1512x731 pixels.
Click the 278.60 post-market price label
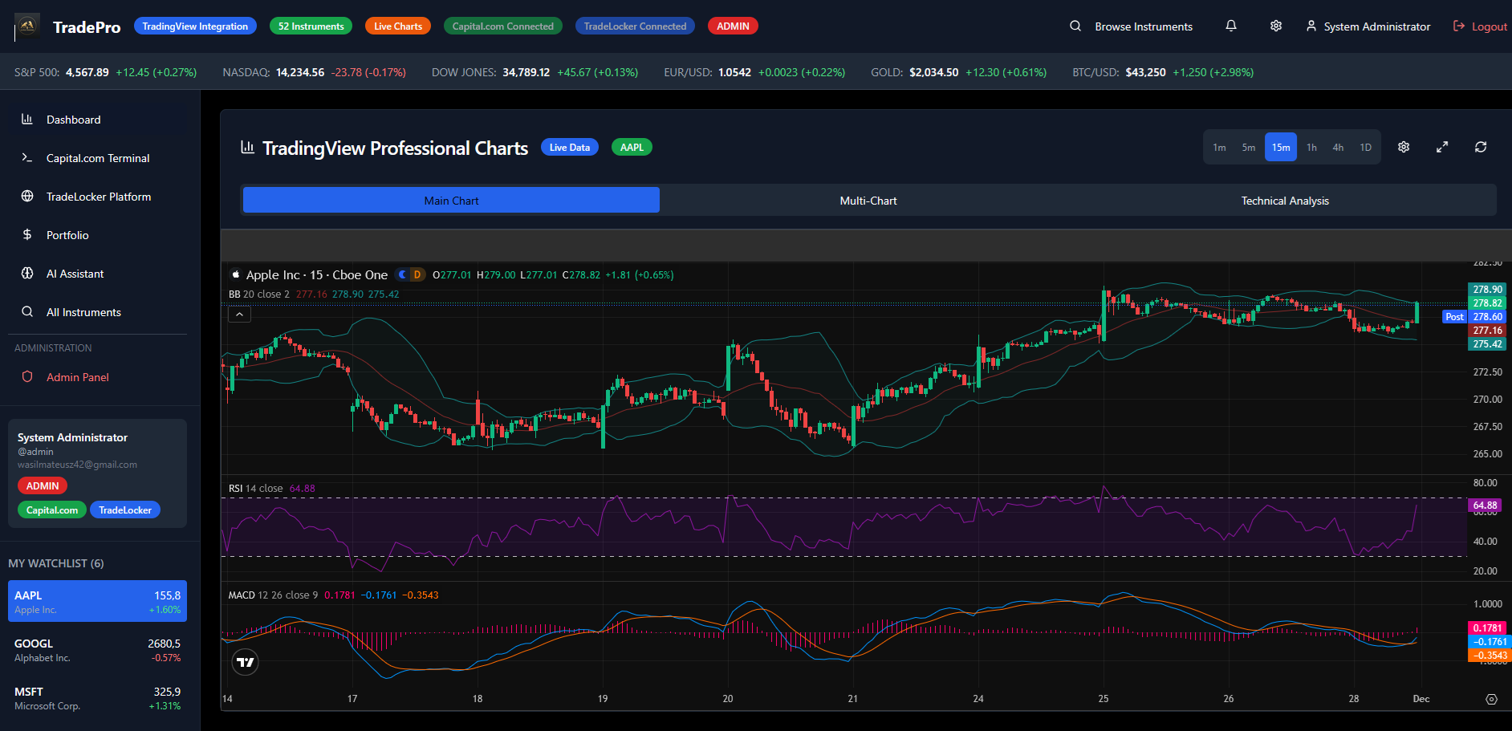tap(1487, 317)
